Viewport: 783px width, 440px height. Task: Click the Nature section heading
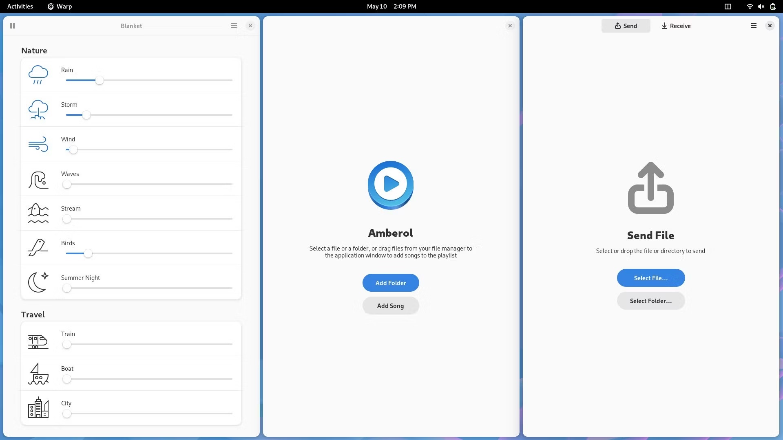click(x=34, y=51)
